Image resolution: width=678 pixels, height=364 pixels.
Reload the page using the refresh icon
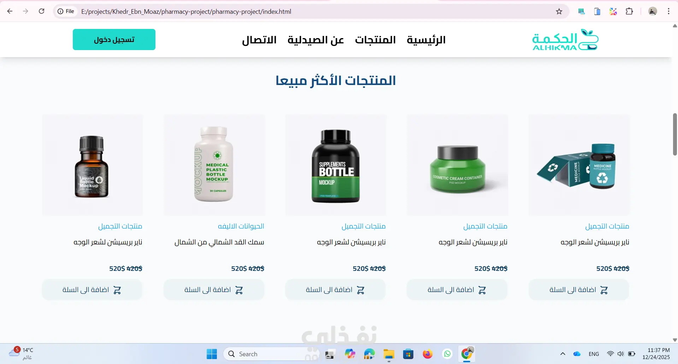click(x=41, y=11)
